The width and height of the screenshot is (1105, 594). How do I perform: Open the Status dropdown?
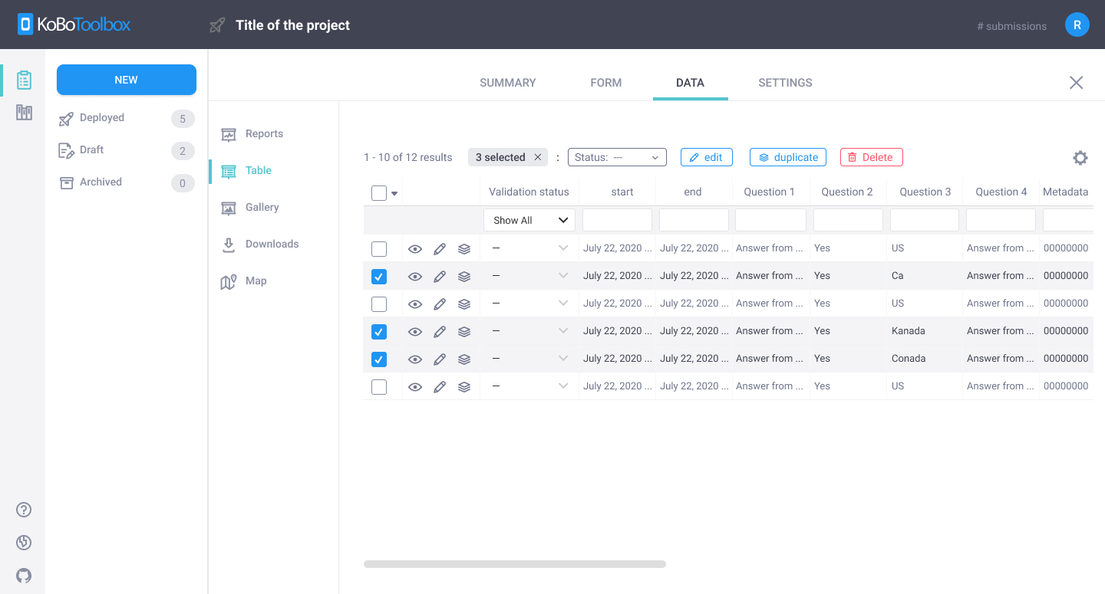pyautogui.click(x=617, y=156)
